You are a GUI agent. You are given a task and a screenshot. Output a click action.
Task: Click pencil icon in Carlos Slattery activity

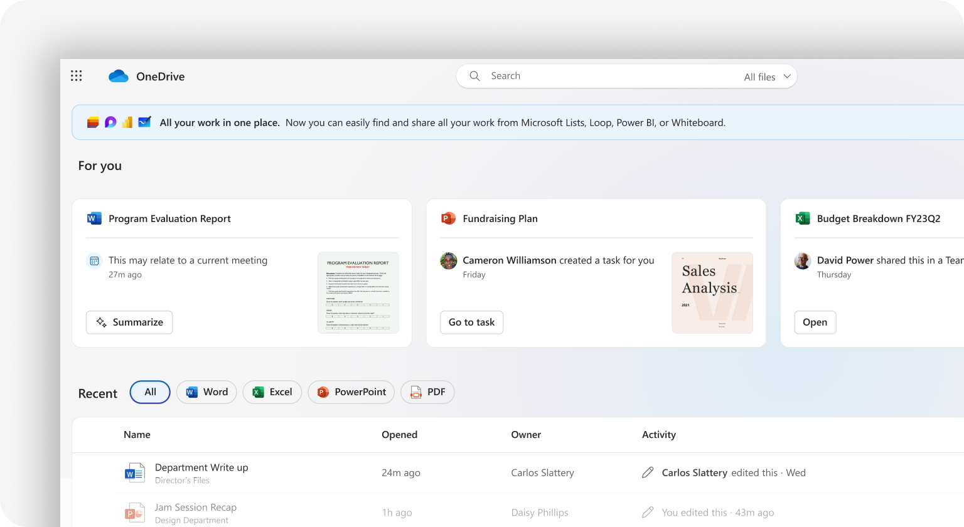click(x=648, y=472)
